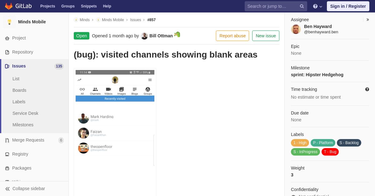The width and height of the screenshot is (375, 196).
Task: Open Ben Hayward's profile name
Action: pyautogui.click(x=318, y=26)
